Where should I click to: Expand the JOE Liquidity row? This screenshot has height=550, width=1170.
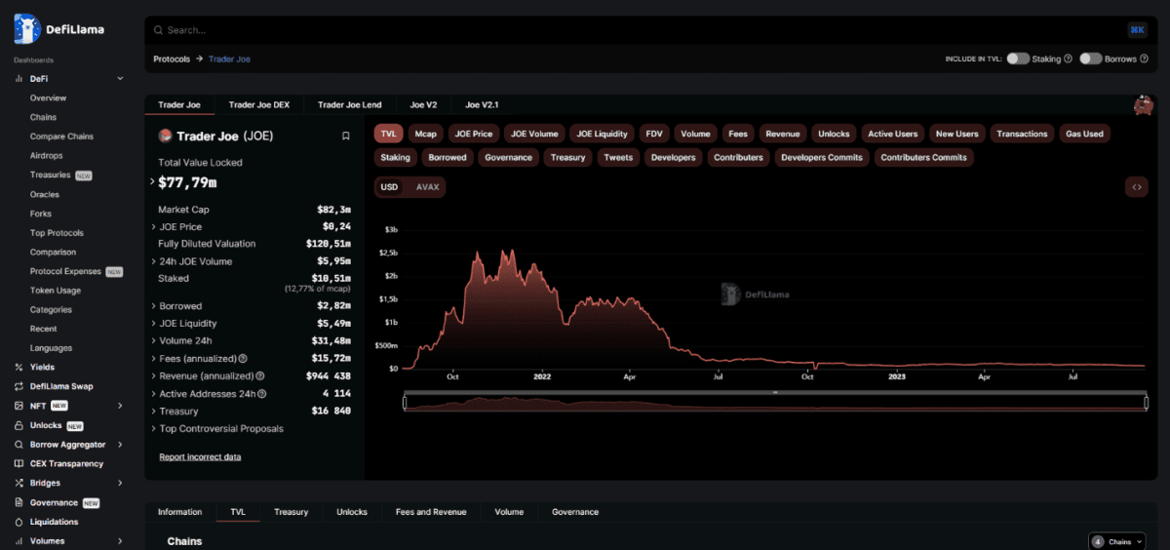(x=154, y=324)
